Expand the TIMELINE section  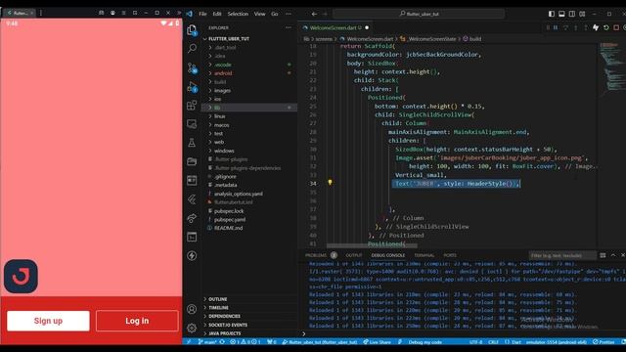(x=218, y=308)
